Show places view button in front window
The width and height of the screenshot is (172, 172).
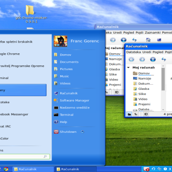[x=129, y=114]
